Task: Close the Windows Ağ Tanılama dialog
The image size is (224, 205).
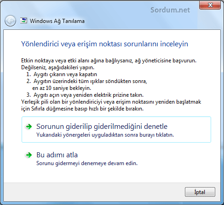Action: point(210,5)
